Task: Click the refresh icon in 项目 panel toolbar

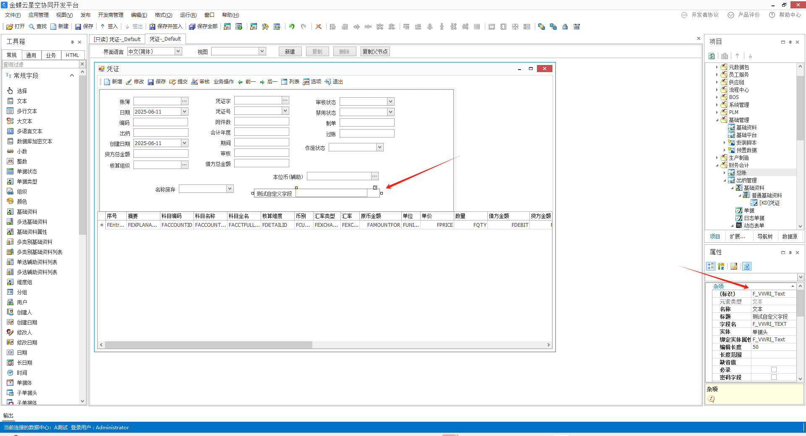Action: tap(712, 56)
